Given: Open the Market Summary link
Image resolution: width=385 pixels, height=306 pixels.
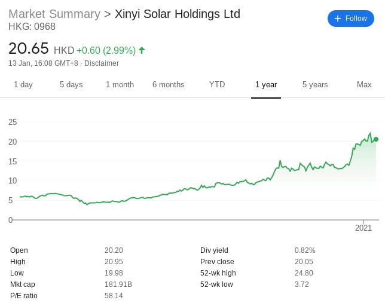Looking at the screenshot, I should pos(54,14).
